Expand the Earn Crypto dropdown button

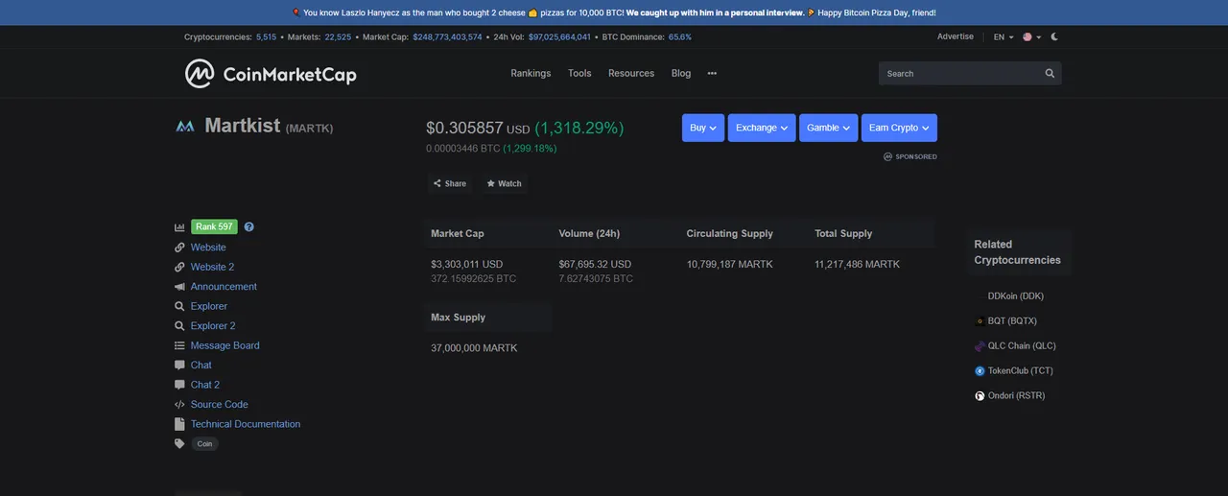click(899, 128)
